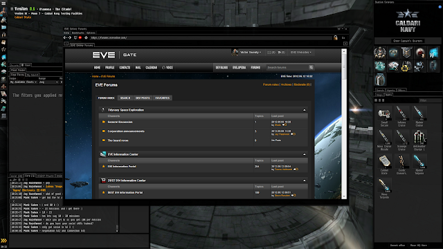The height and width of the screenshot is (249, 443).
Task: Open the medal-wreath station service icon
Action: point(380,53)
